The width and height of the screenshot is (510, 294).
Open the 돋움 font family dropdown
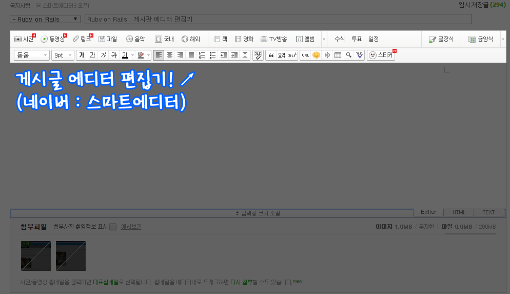click(31, 55)
